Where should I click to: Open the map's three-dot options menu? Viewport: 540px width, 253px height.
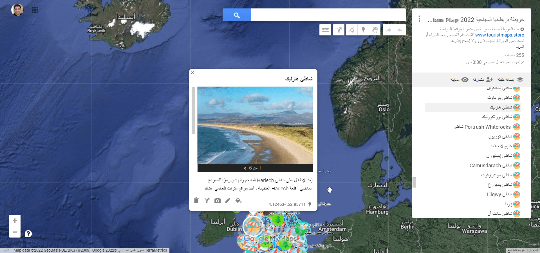[x=419, y=19]
